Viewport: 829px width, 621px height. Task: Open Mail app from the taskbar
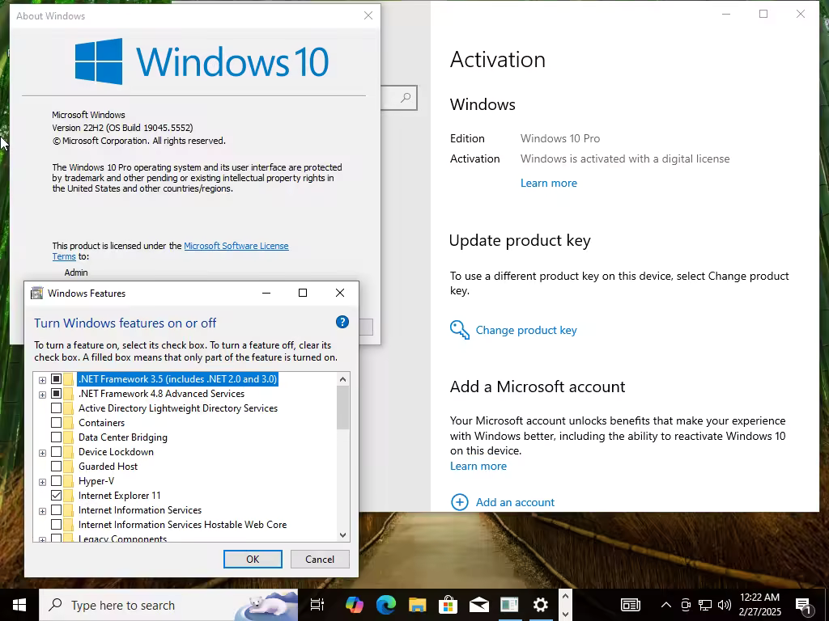pyautogui.click(x=479, y=605)
